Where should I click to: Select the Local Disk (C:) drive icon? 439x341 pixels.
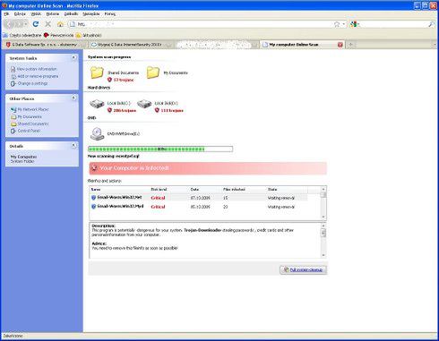click(x=97, y=104)
